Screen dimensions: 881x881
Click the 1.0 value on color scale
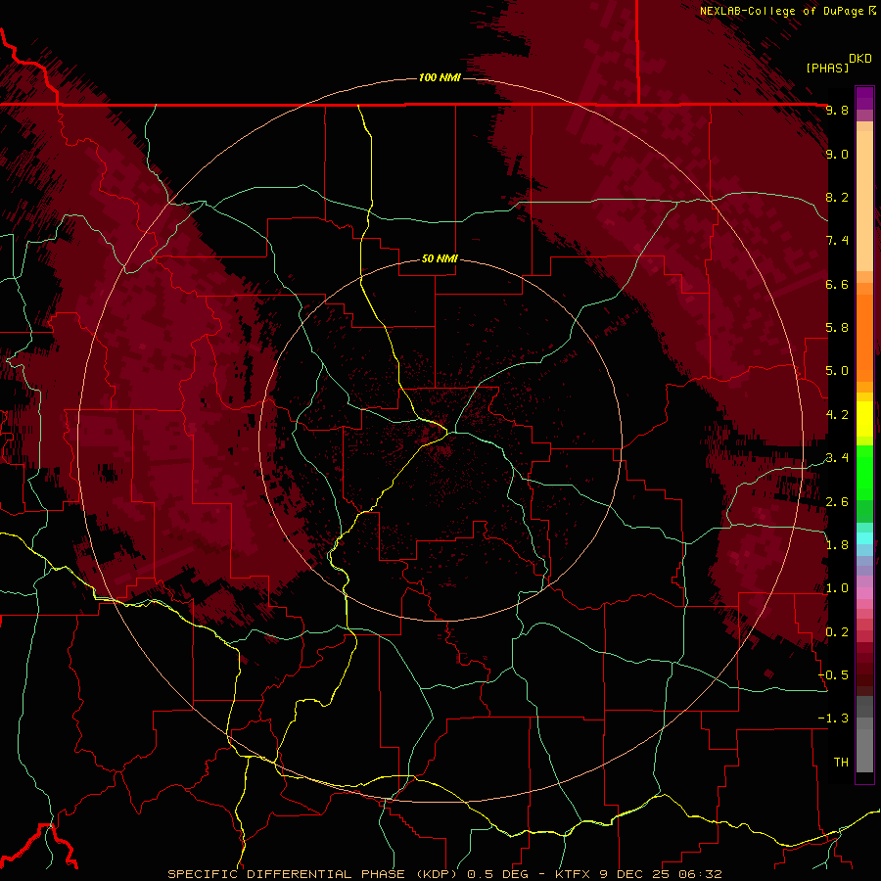point(837,588)
